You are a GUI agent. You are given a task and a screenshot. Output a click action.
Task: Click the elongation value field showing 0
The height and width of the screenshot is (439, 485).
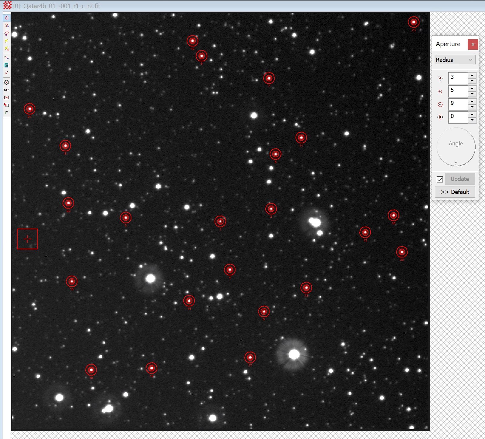tap(458, 117)
